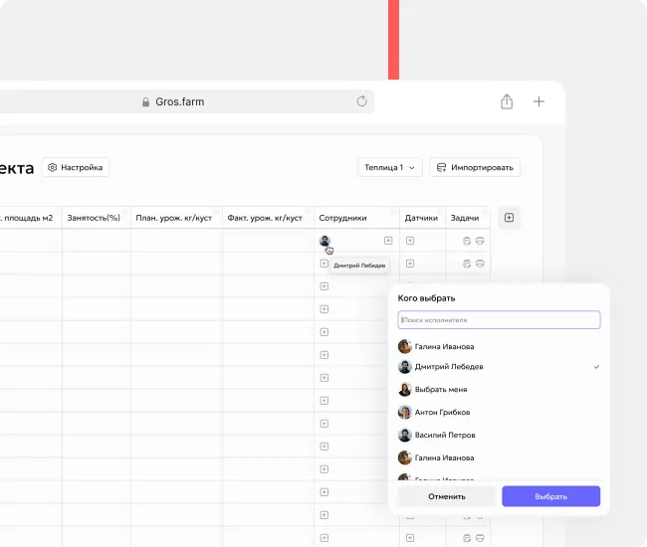Click the Импортировать button
Image resolution: width=647 pixels, height=547 pixels.
(475, 168)
